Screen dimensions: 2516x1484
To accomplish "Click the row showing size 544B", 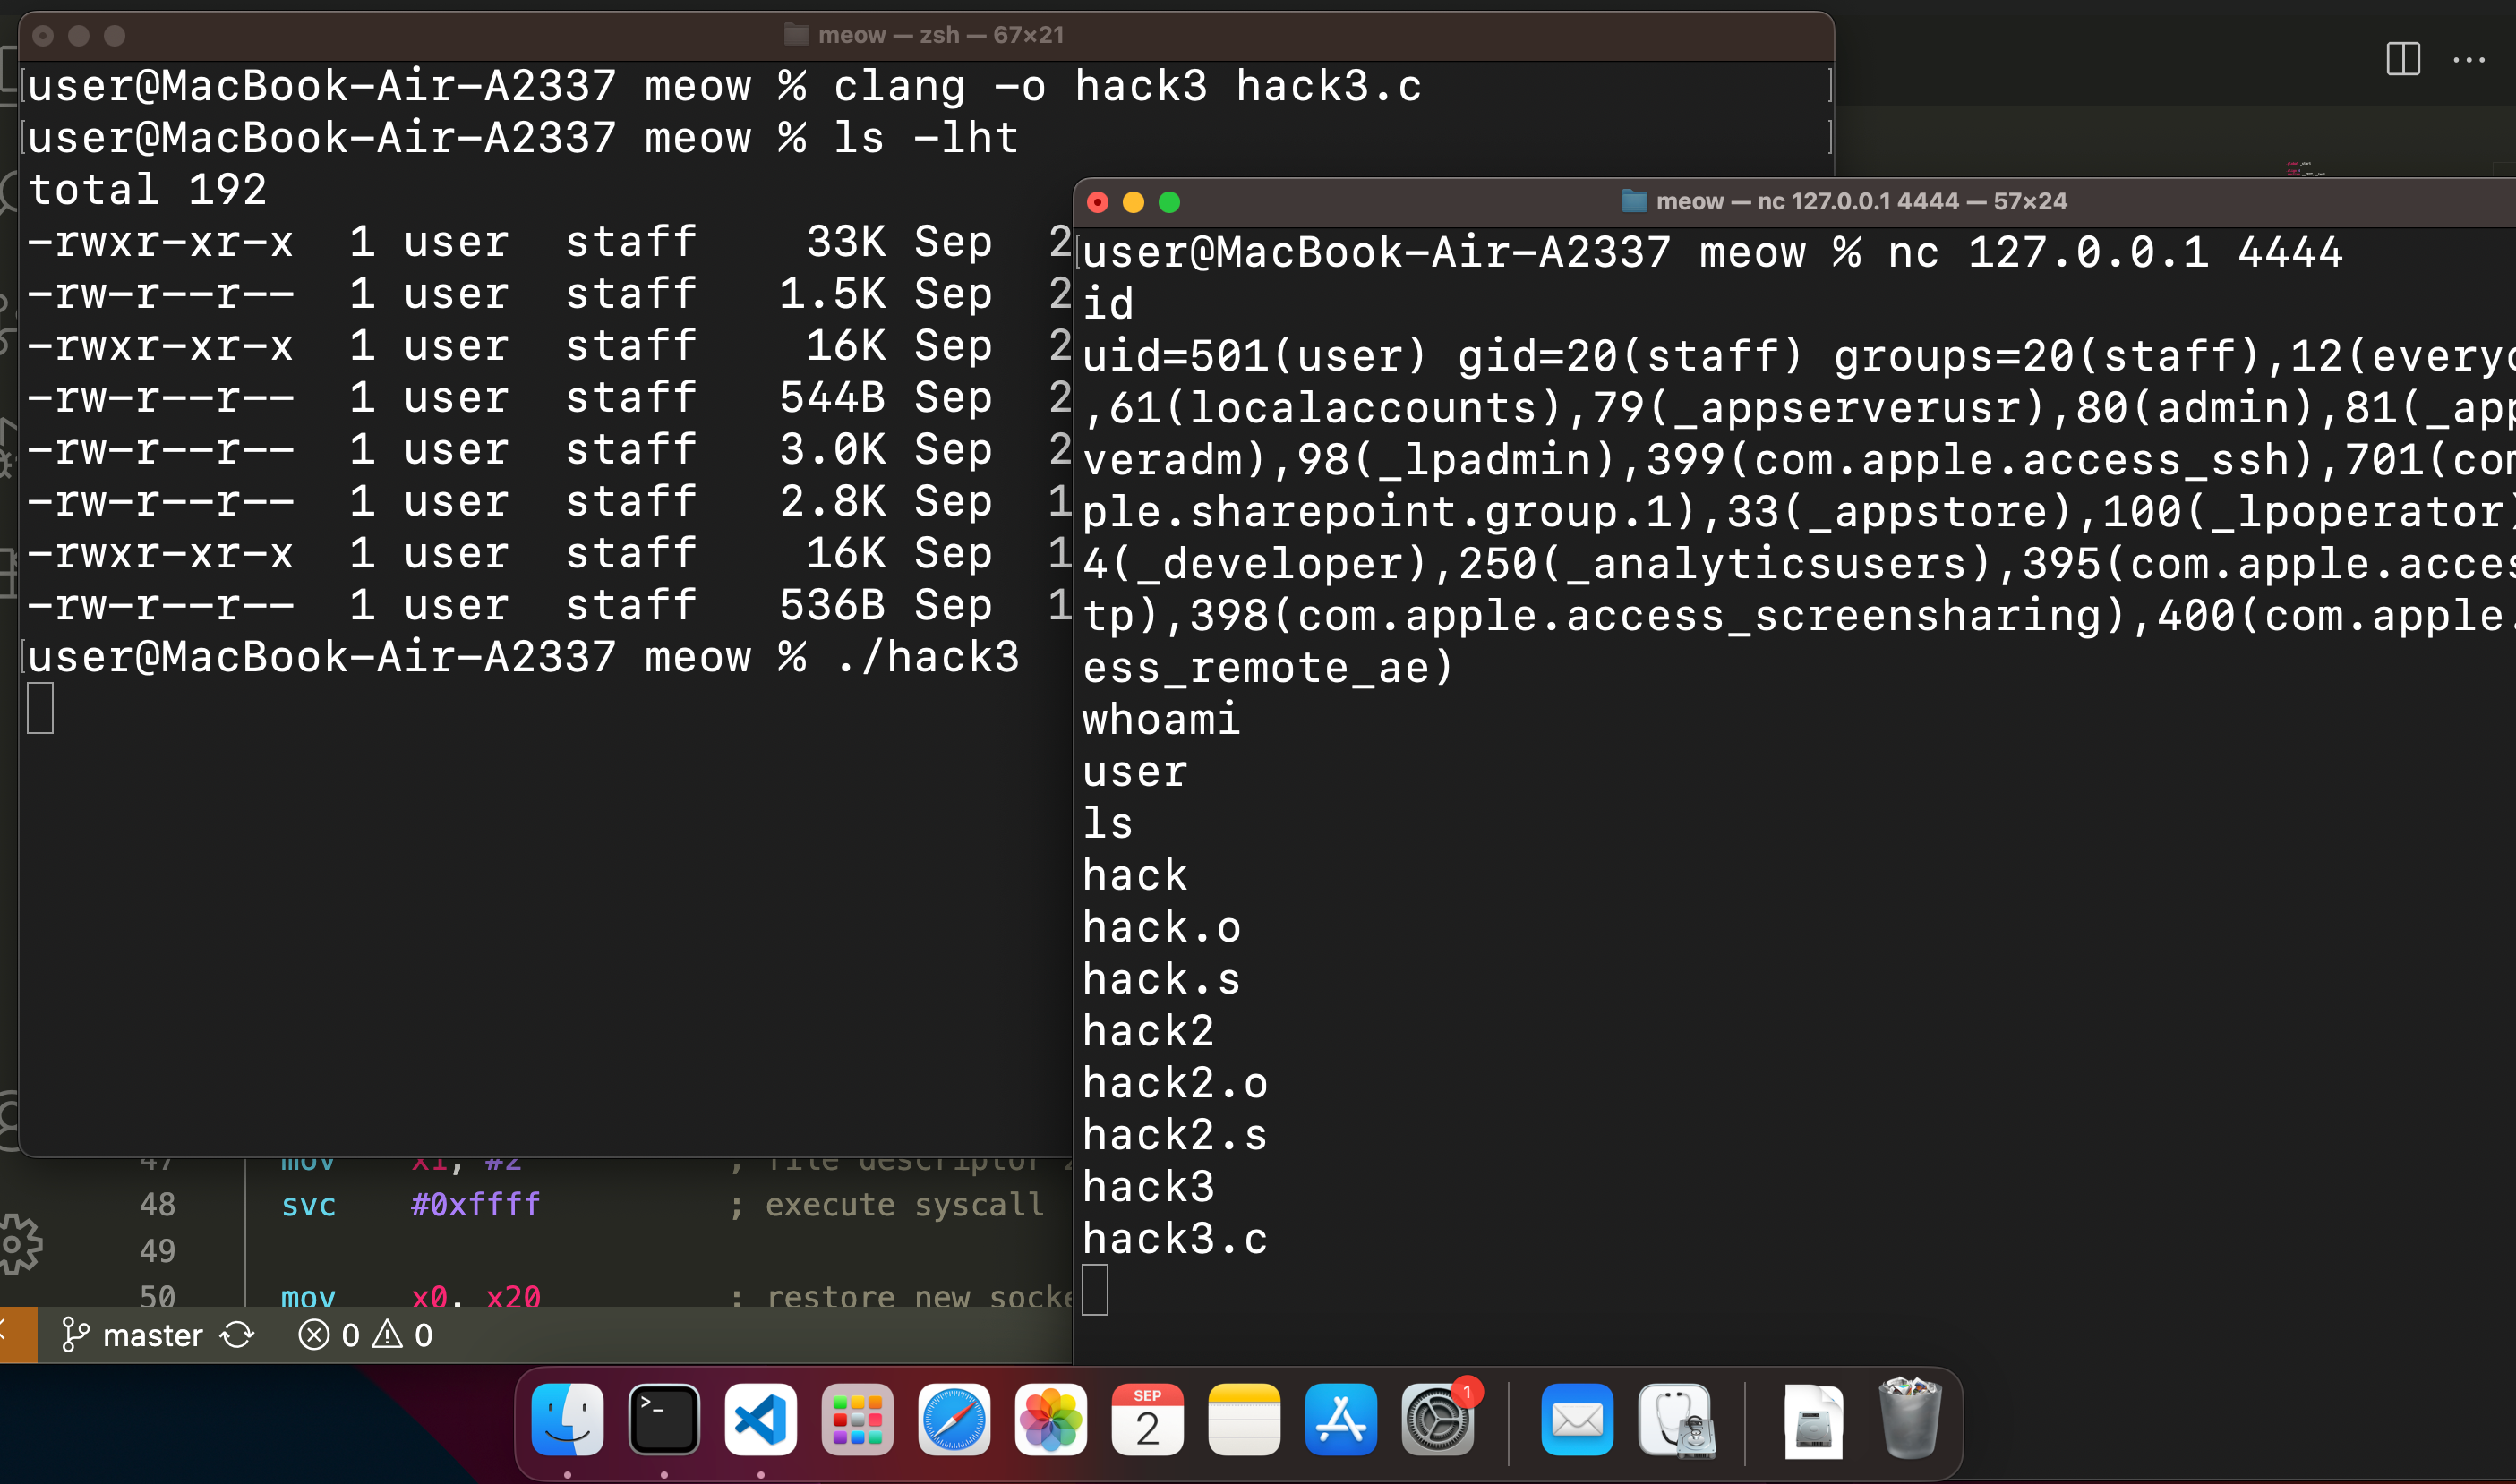I will 548,398.
